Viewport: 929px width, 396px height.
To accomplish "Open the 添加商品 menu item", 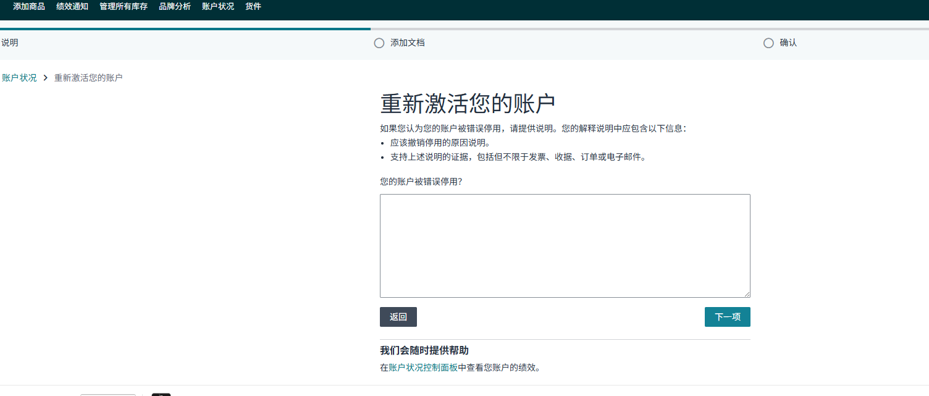I will 29,7.
